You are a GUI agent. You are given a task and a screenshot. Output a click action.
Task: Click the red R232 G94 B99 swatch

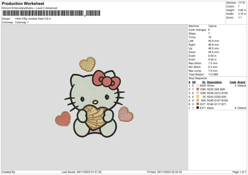coord(198,89)
